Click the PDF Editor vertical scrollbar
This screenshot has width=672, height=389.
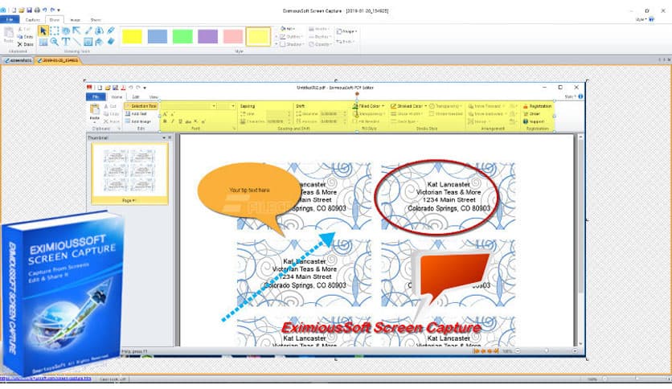click(x=580, y=239)
